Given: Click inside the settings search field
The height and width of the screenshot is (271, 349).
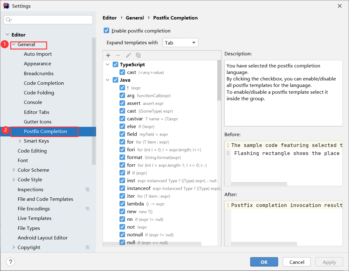Looking at the screenshot, I should tap(51, 20).
